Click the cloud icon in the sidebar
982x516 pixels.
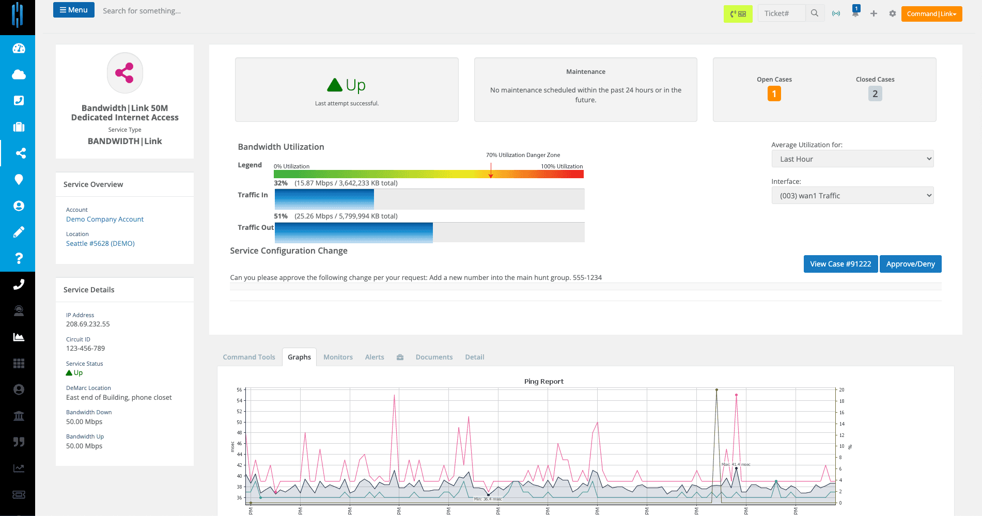19,75
